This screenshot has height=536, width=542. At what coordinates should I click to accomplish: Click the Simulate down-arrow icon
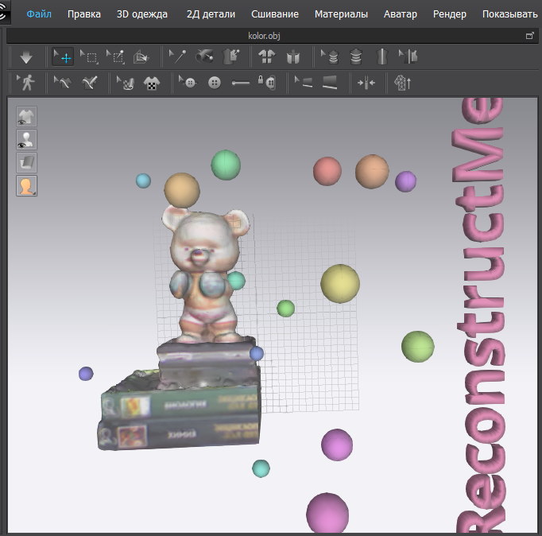(x=27, y=56)
